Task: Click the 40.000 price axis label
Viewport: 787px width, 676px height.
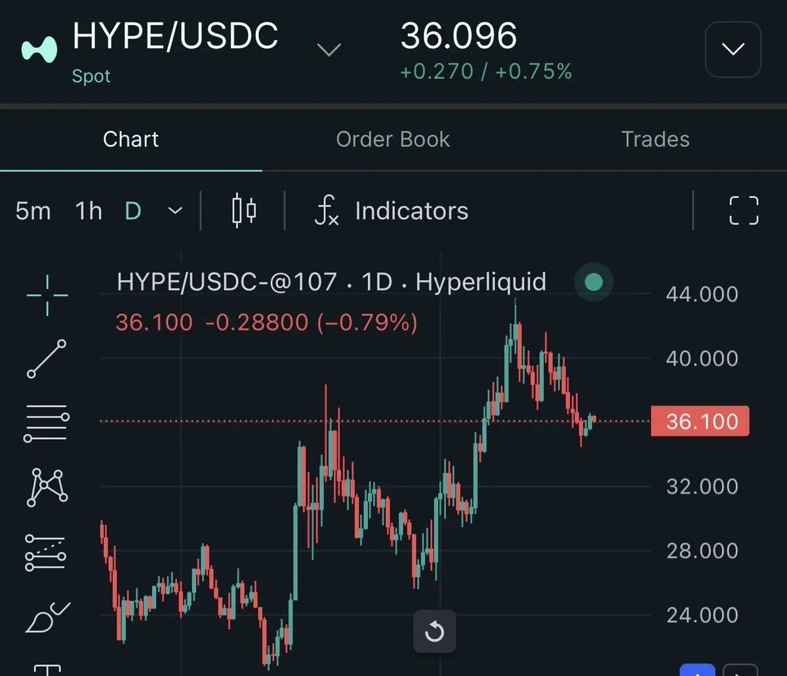Action: click(702, 359)
